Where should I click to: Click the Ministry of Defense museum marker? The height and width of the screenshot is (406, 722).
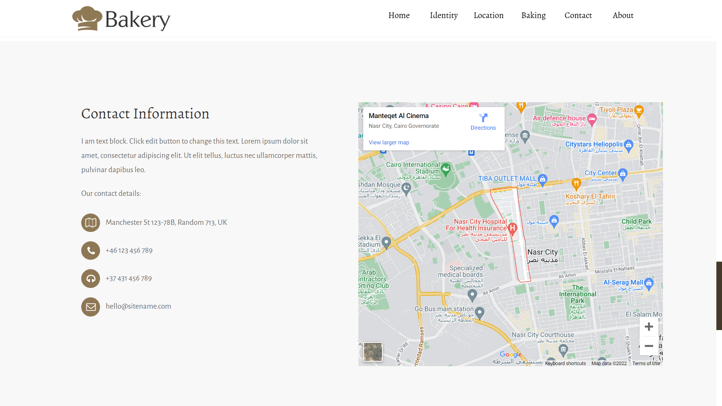click(x=525, y=136)
